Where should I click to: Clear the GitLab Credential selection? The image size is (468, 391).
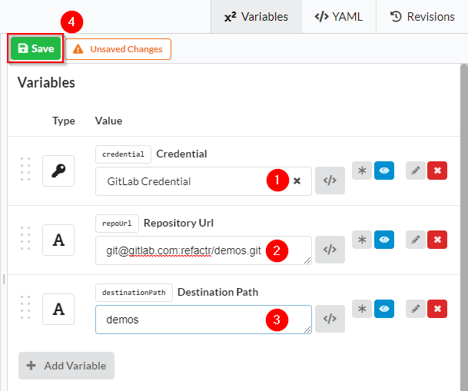[x=297, y=181]
